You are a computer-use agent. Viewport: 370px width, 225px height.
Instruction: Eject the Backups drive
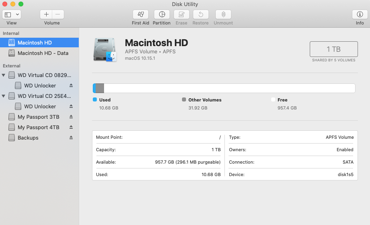tap(71, 137)
